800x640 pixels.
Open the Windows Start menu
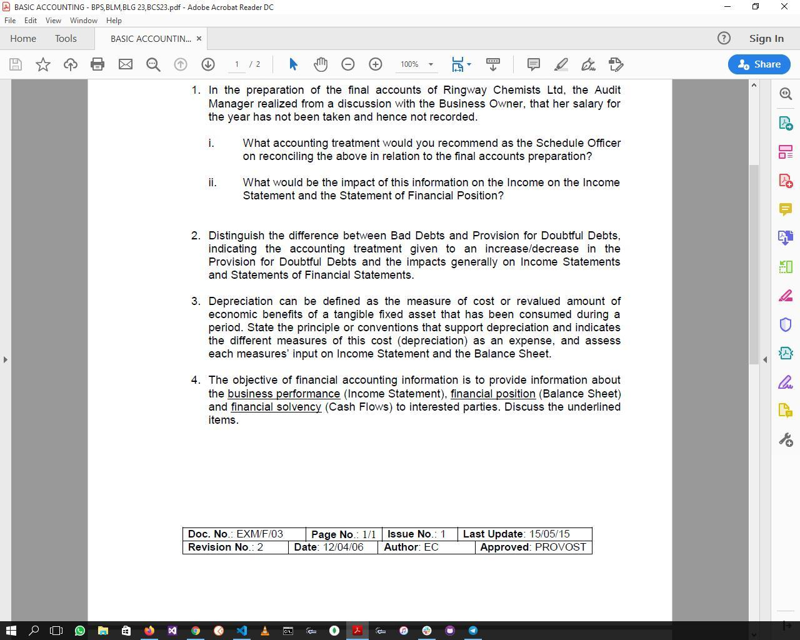[11, 631]
